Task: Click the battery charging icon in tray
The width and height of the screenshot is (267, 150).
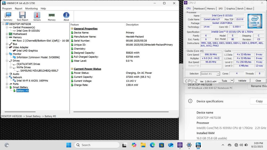Action: (246, 145)
